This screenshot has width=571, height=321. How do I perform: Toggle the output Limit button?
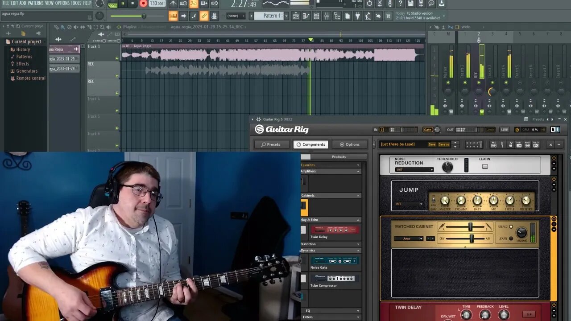(490, 130)
